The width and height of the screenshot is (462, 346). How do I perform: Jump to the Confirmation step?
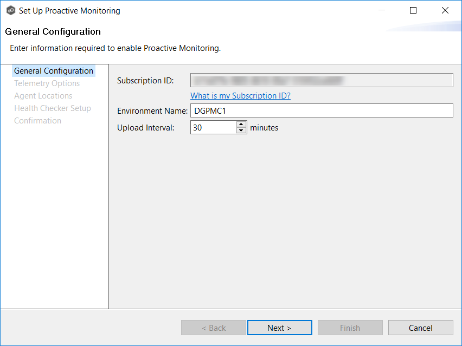(x=37, y=121)
